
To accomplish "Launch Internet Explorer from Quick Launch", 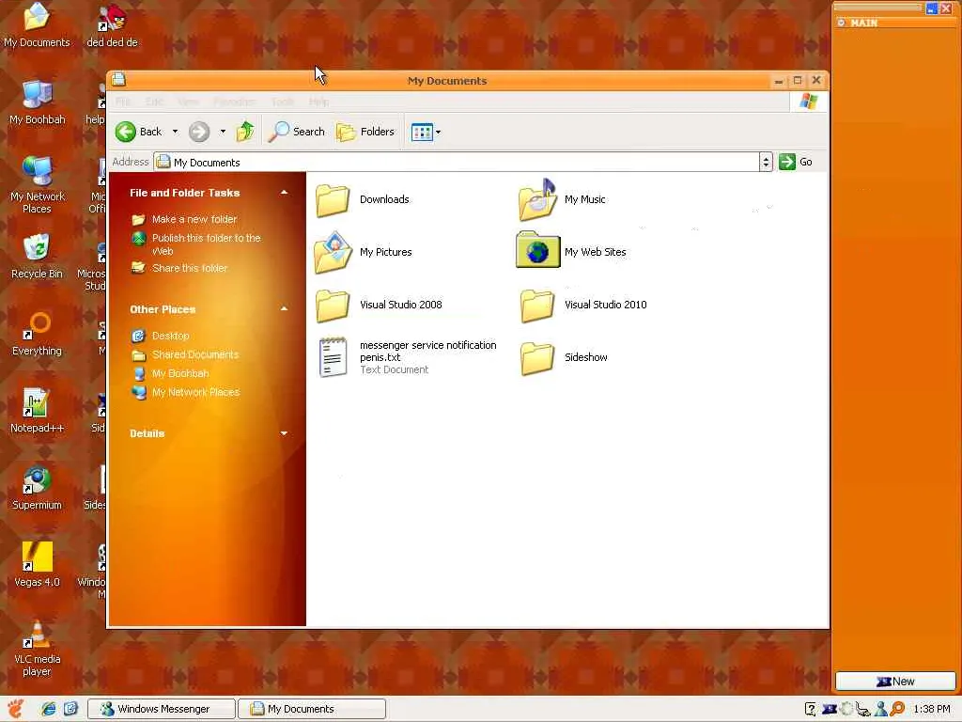I will [x=49, y=709].
